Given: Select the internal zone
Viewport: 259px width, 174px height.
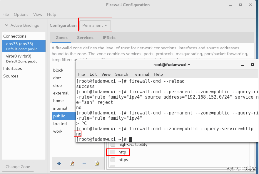Looking at the screenshot, I should pos(64,108).
